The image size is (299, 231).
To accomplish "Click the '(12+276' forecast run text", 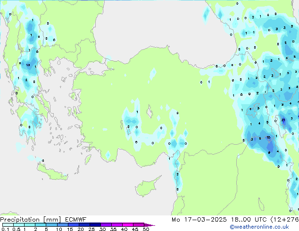I will pos(285,220).
